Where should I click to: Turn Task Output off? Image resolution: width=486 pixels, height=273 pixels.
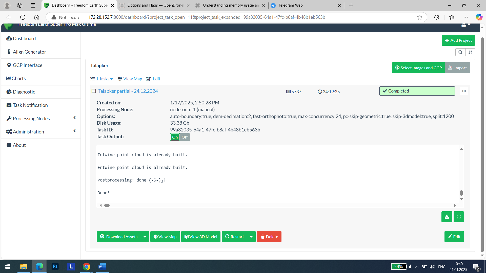(x=185, y=137)
